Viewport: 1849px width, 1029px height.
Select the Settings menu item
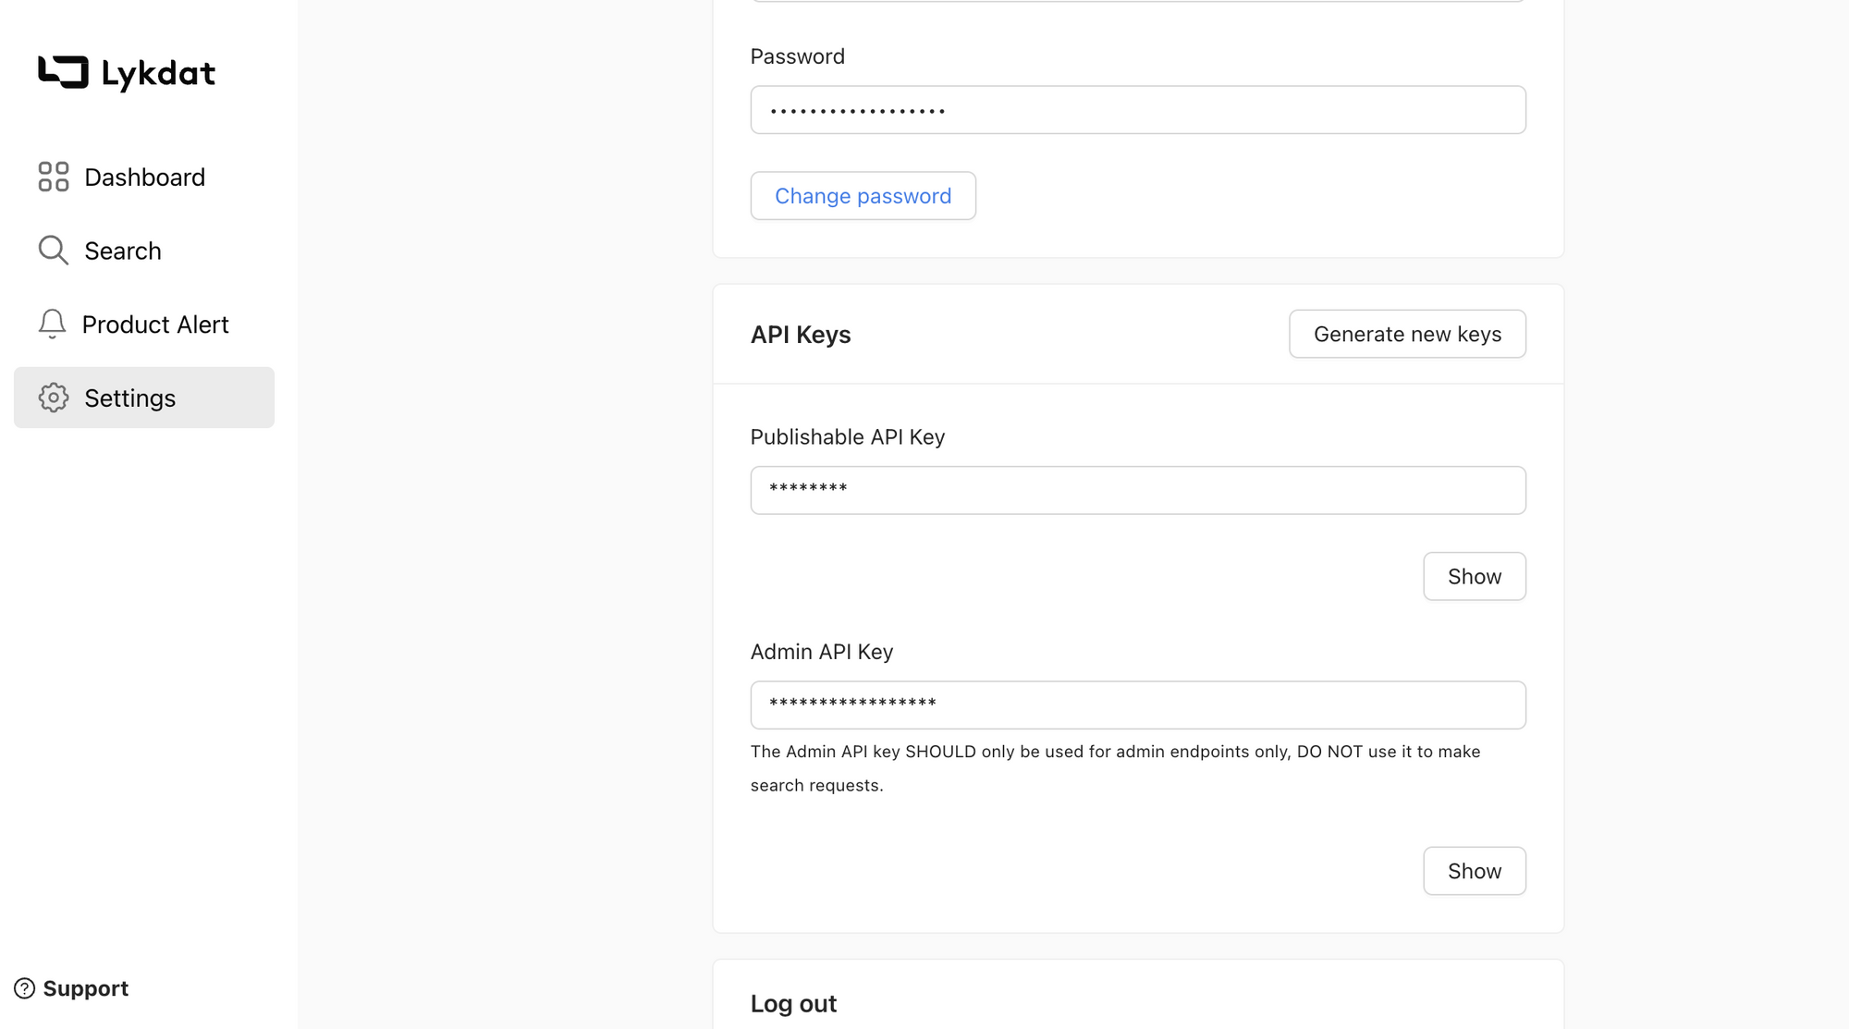(144, 398)
